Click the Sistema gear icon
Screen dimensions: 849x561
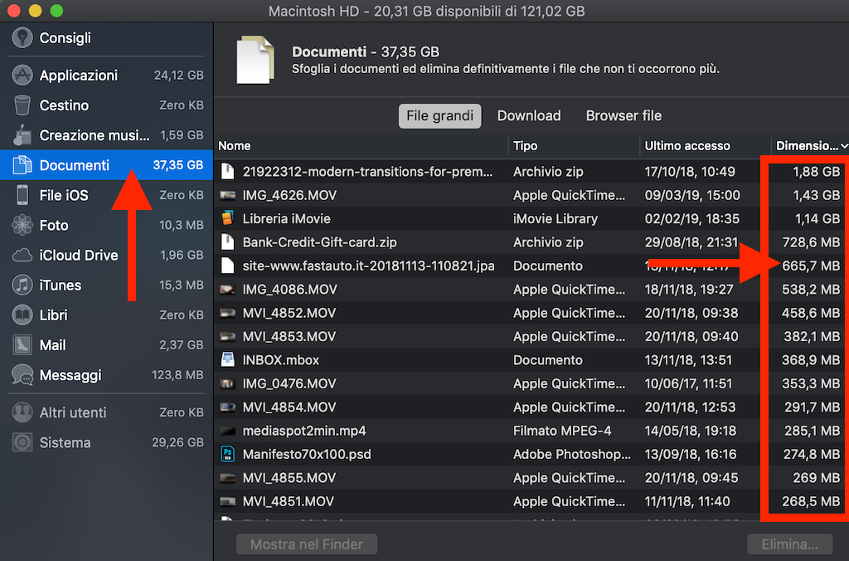click(22, 442)
